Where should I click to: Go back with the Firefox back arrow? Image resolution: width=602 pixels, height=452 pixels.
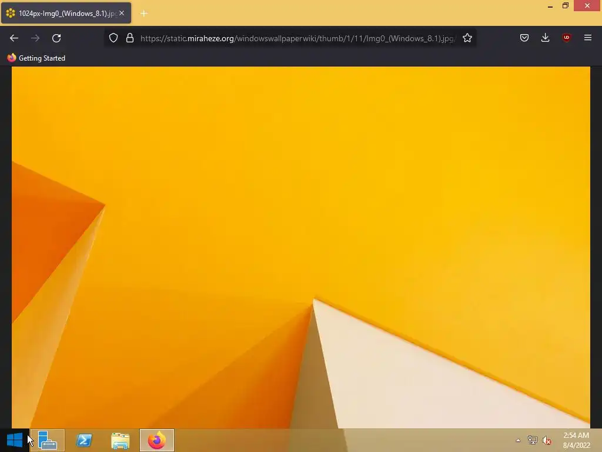14,38
